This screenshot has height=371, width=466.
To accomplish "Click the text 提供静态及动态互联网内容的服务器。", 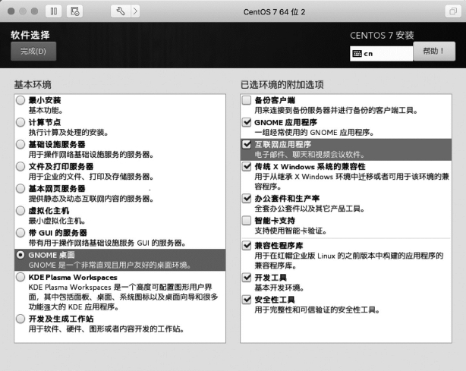I will 91,199.
